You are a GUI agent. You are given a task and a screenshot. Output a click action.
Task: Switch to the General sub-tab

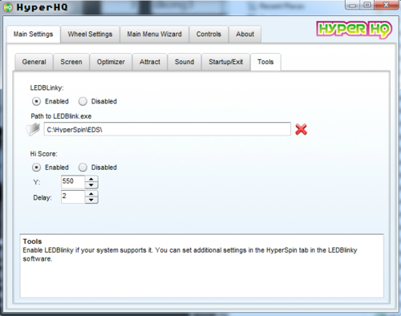(34, 62)
